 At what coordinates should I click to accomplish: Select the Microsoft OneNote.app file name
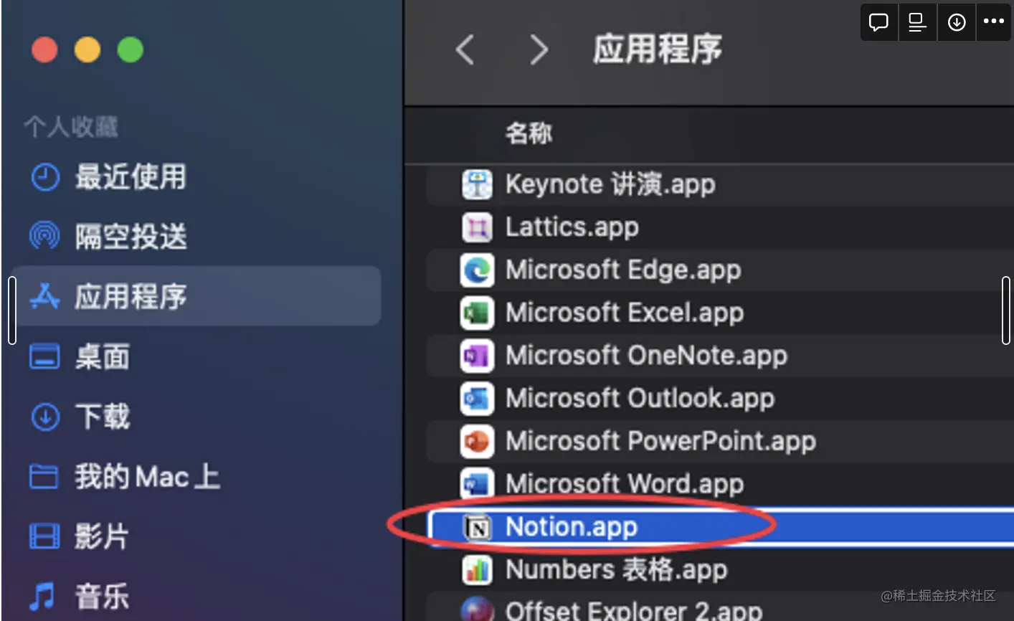tap(646, 356)
